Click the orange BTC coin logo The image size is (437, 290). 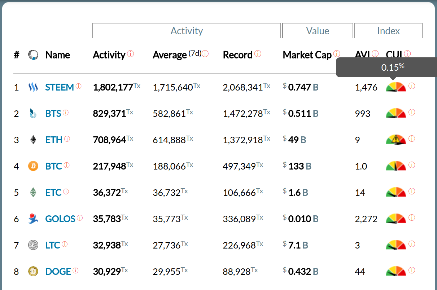33,166
